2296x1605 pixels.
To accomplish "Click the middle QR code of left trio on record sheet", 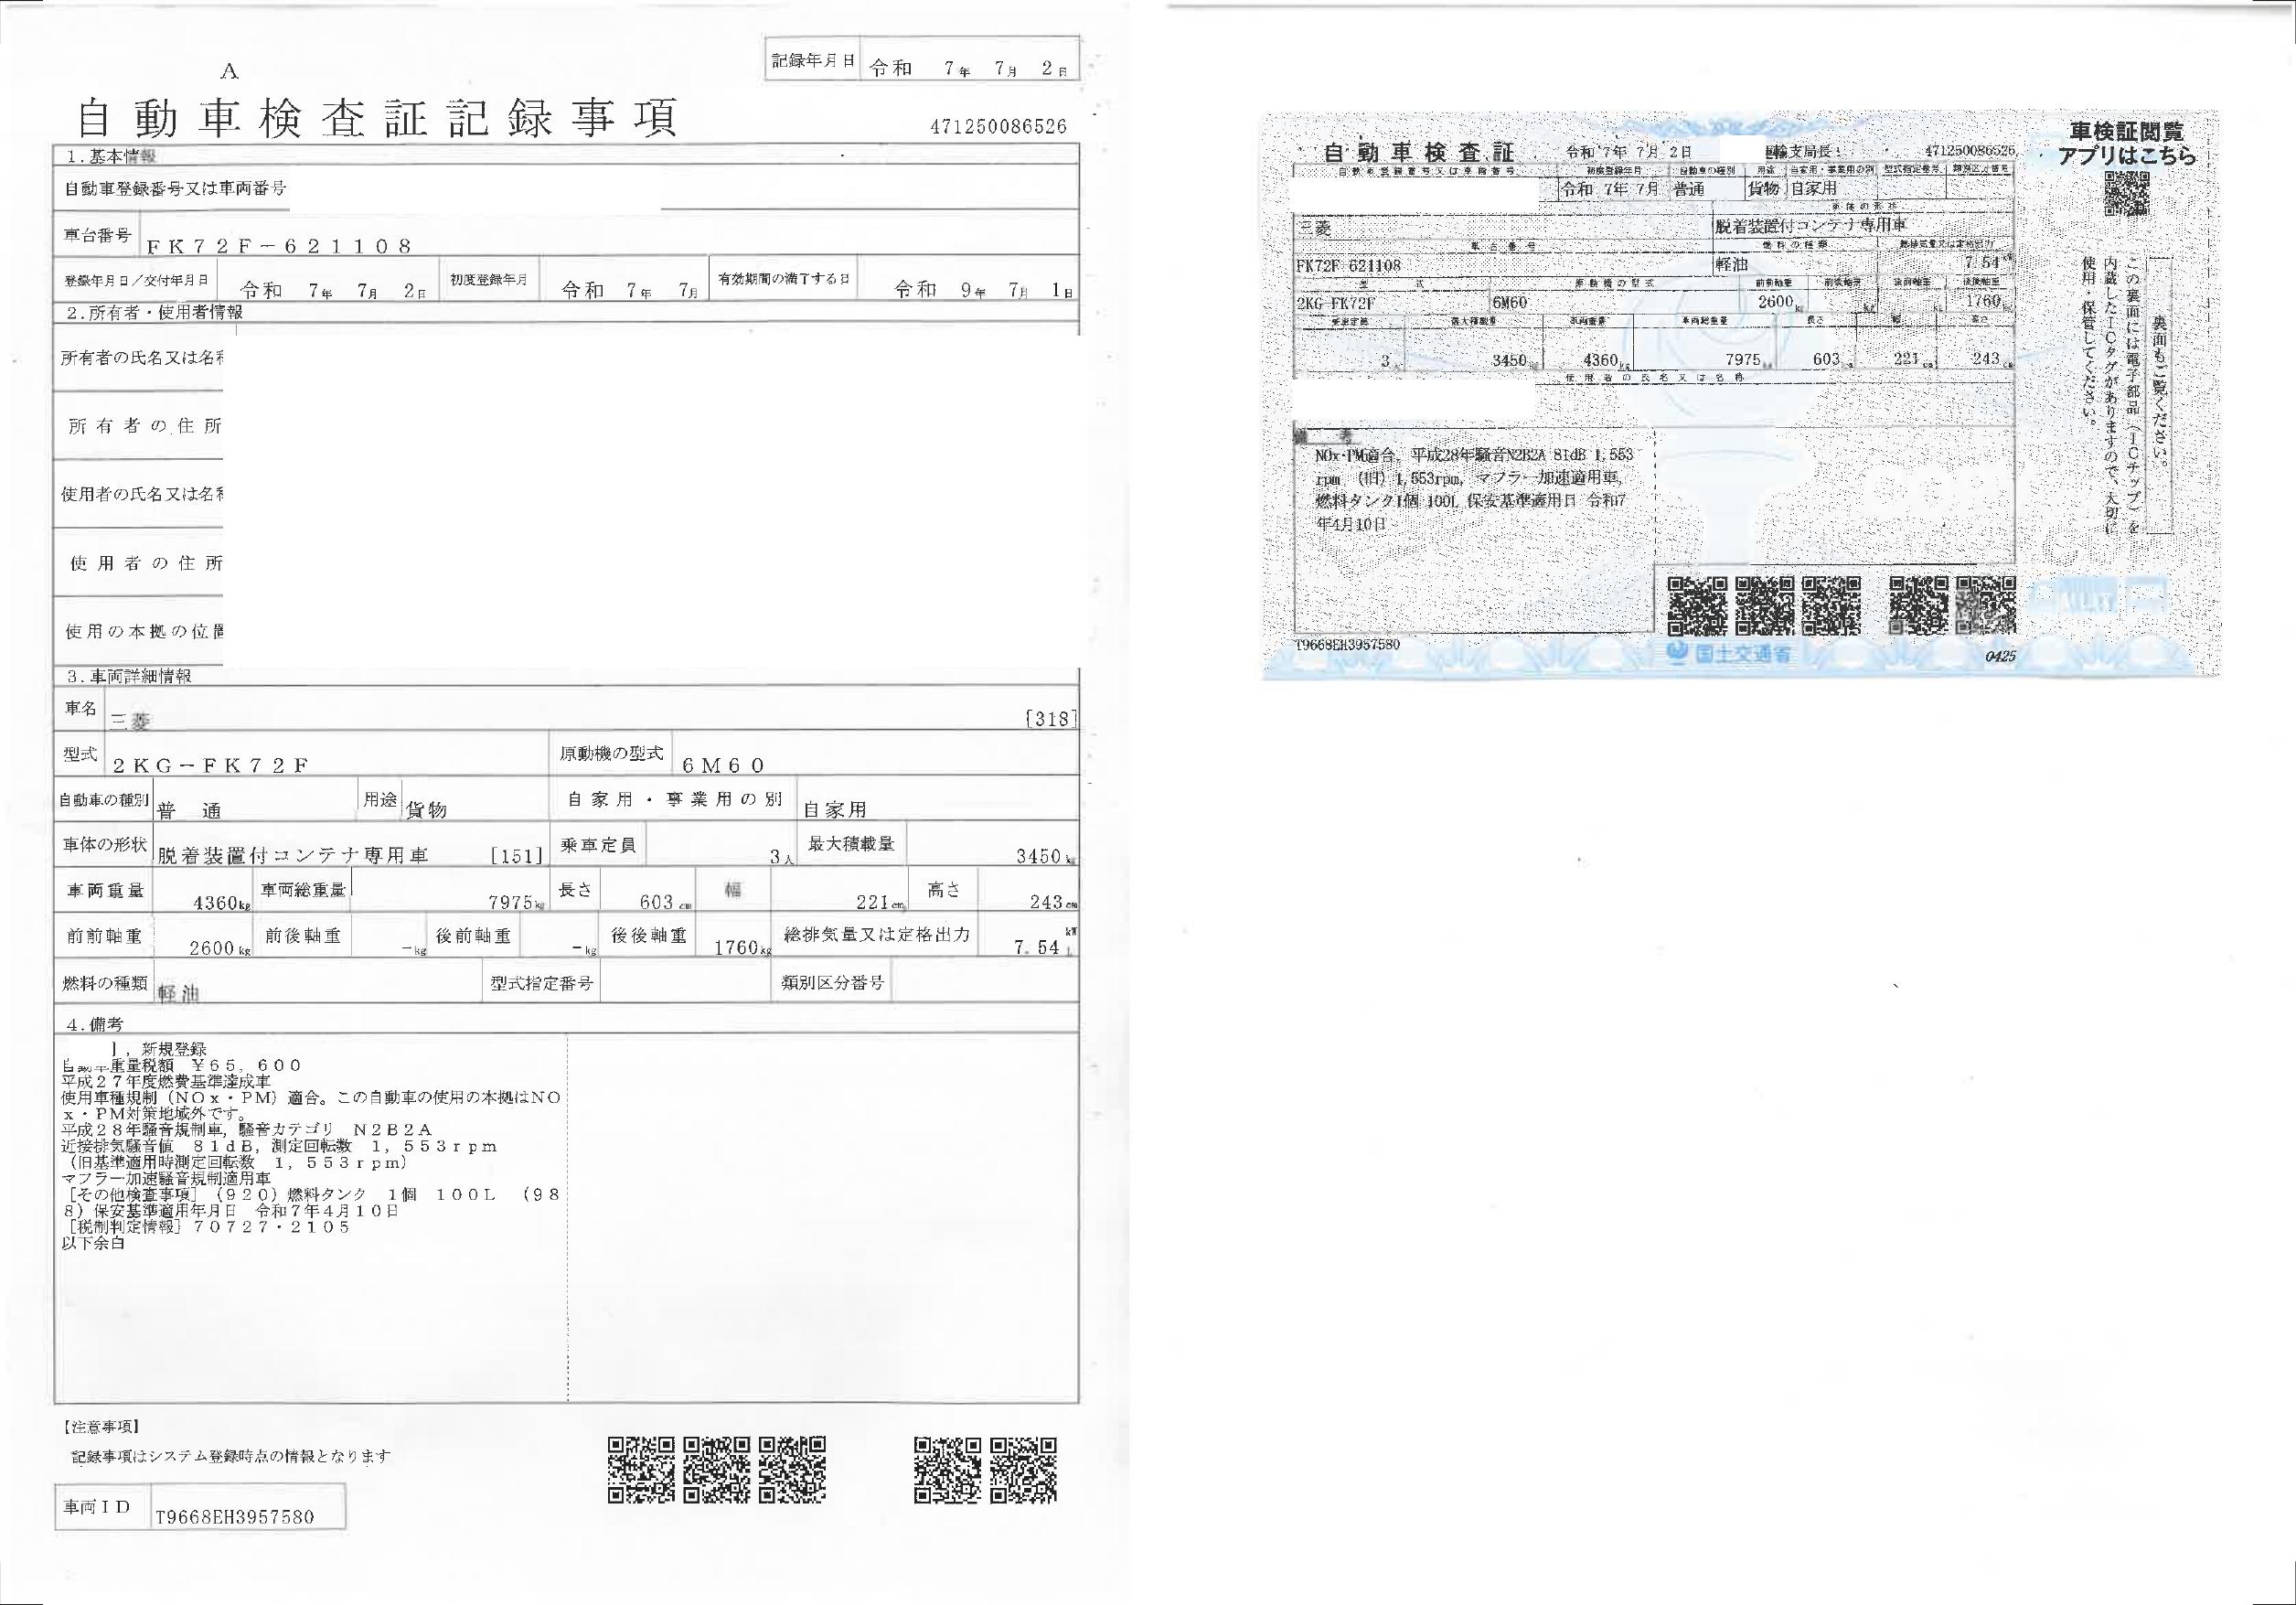I will pos(717,1469).
